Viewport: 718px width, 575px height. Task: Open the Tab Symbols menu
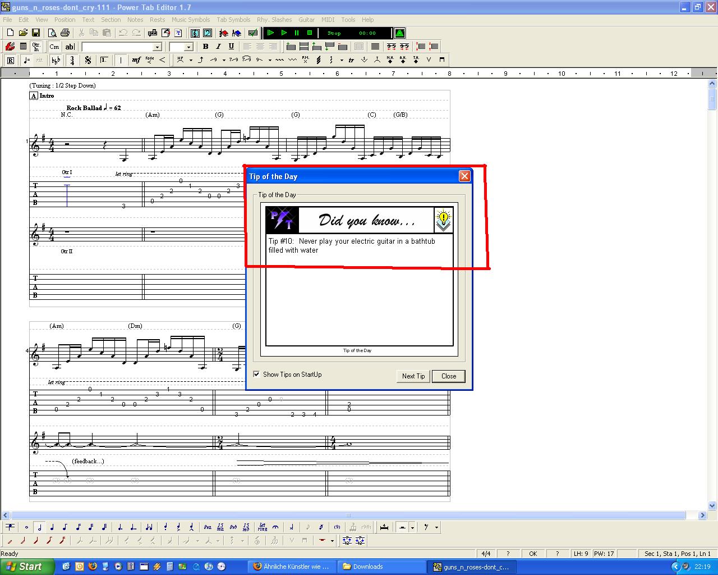pyautogui.click(x=233, y=20)
